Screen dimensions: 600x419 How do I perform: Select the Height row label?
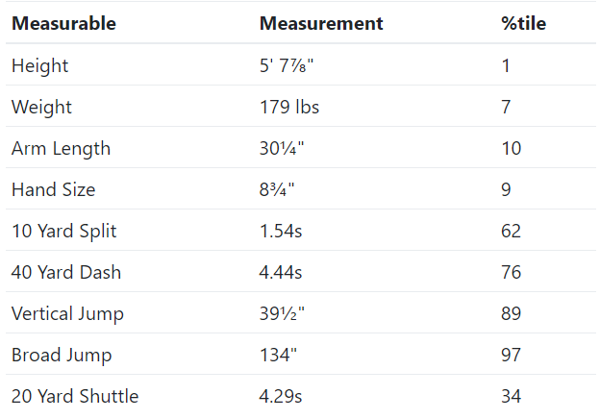click(x=39, y=65)
